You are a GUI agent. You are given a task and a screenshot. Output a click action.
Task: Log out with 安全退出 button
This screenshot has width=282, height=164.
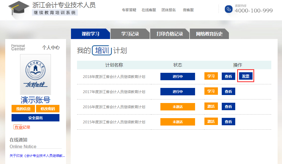35,118
